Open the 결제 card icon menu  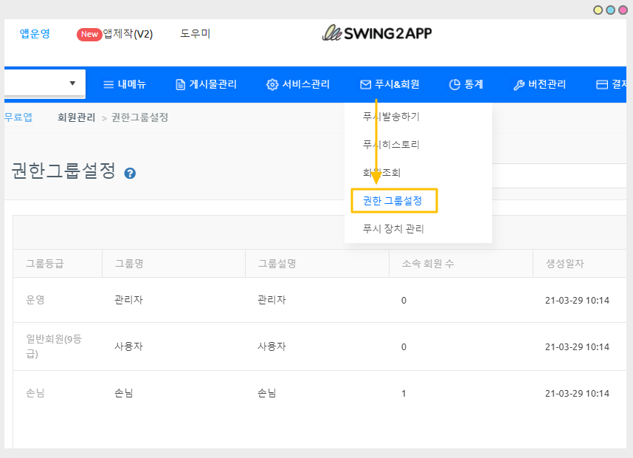pos(613,84)
